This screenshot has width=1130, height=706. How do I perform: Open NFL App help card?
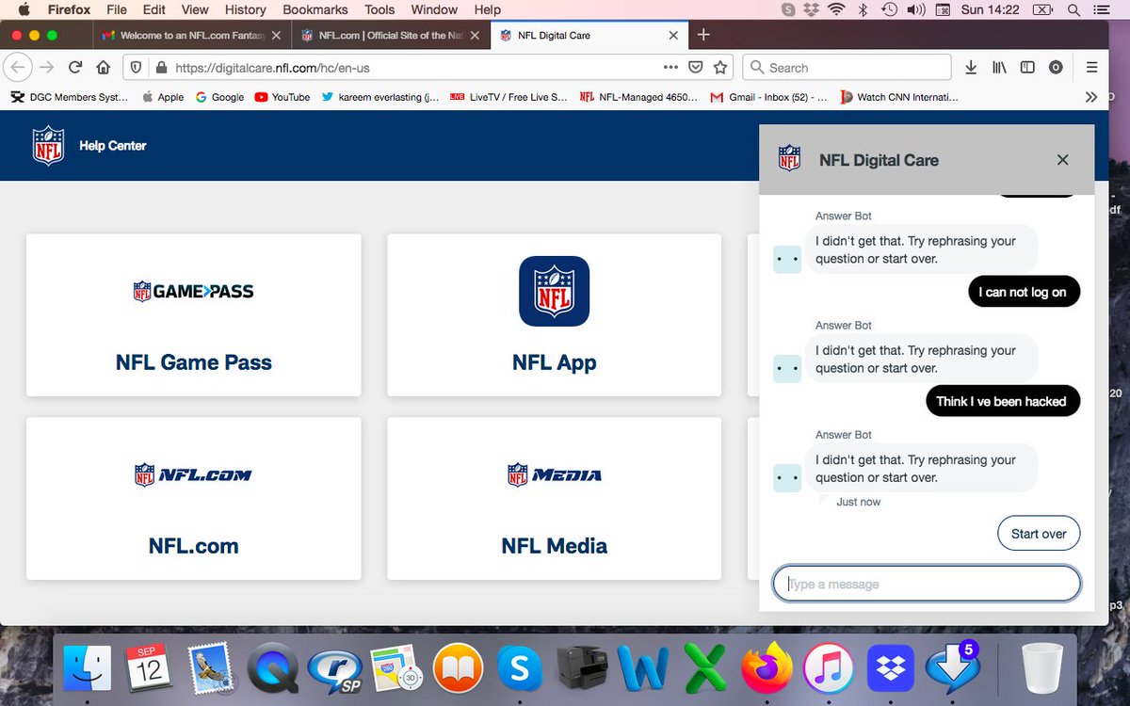(x=555, y=315)
